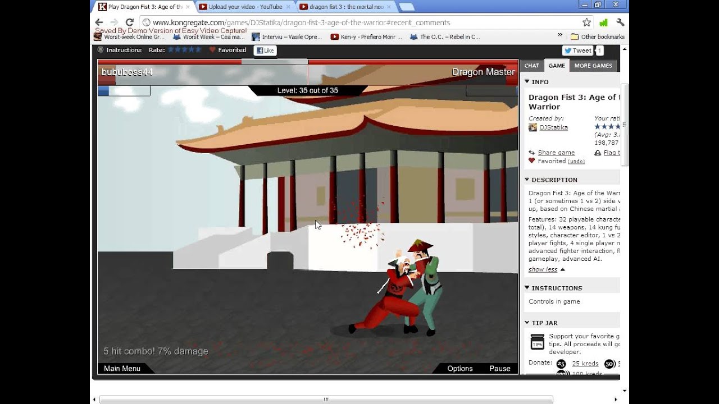The height and width of the screenshot is (404, 719).
Task: Open The O.C. – Rebel in C bookmark
Action: click(445, 37)
